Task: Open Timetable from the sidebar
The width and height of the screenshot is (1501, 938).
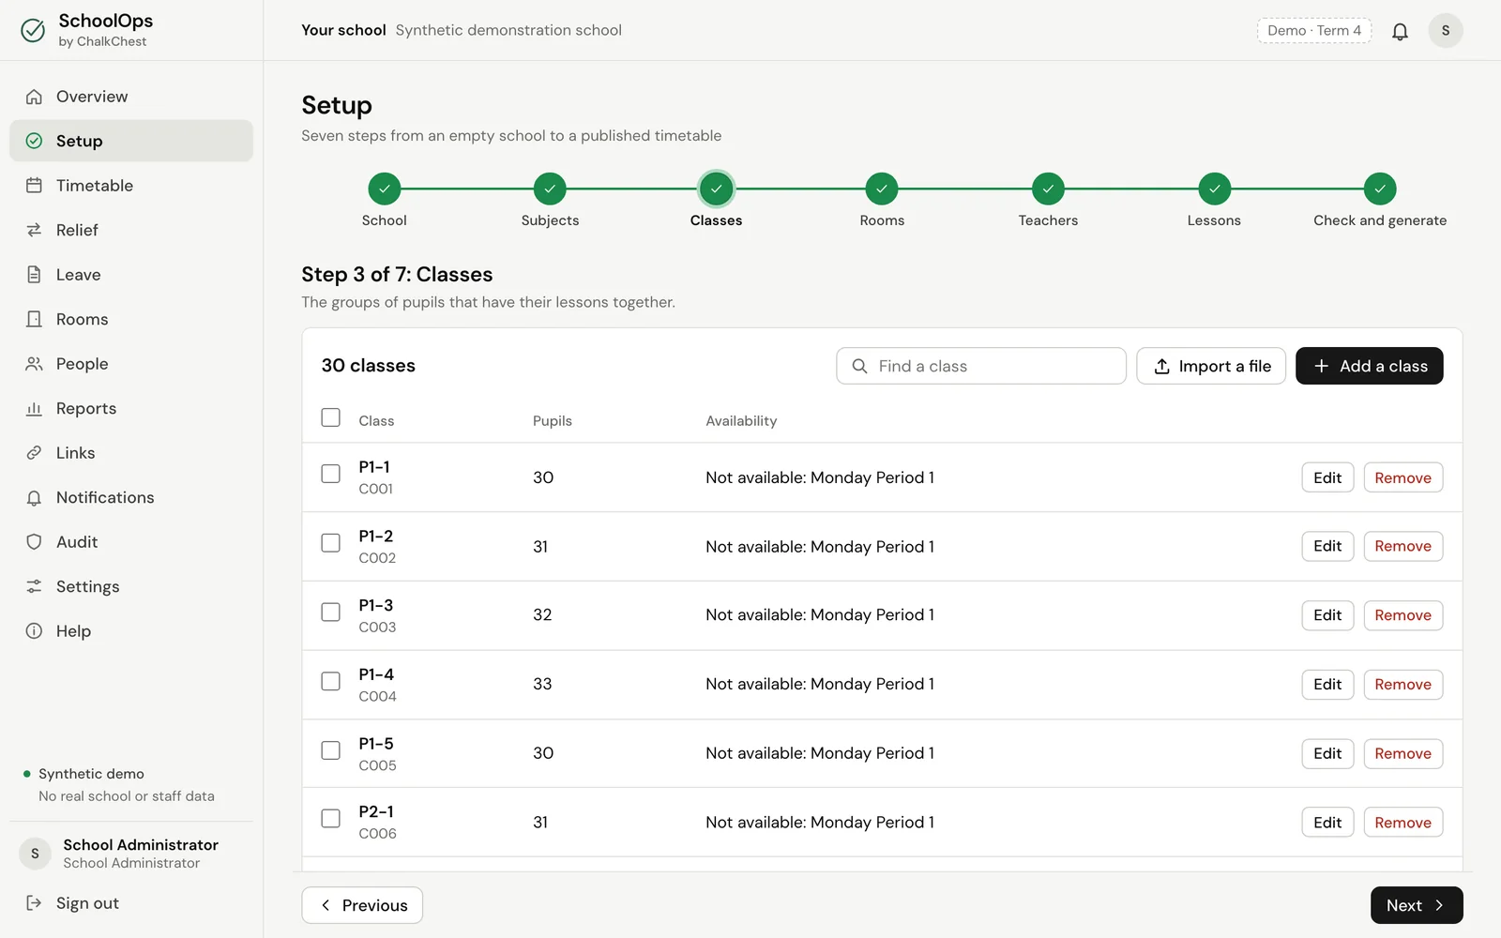Action: pyautogui.click(x=131, y=186)
